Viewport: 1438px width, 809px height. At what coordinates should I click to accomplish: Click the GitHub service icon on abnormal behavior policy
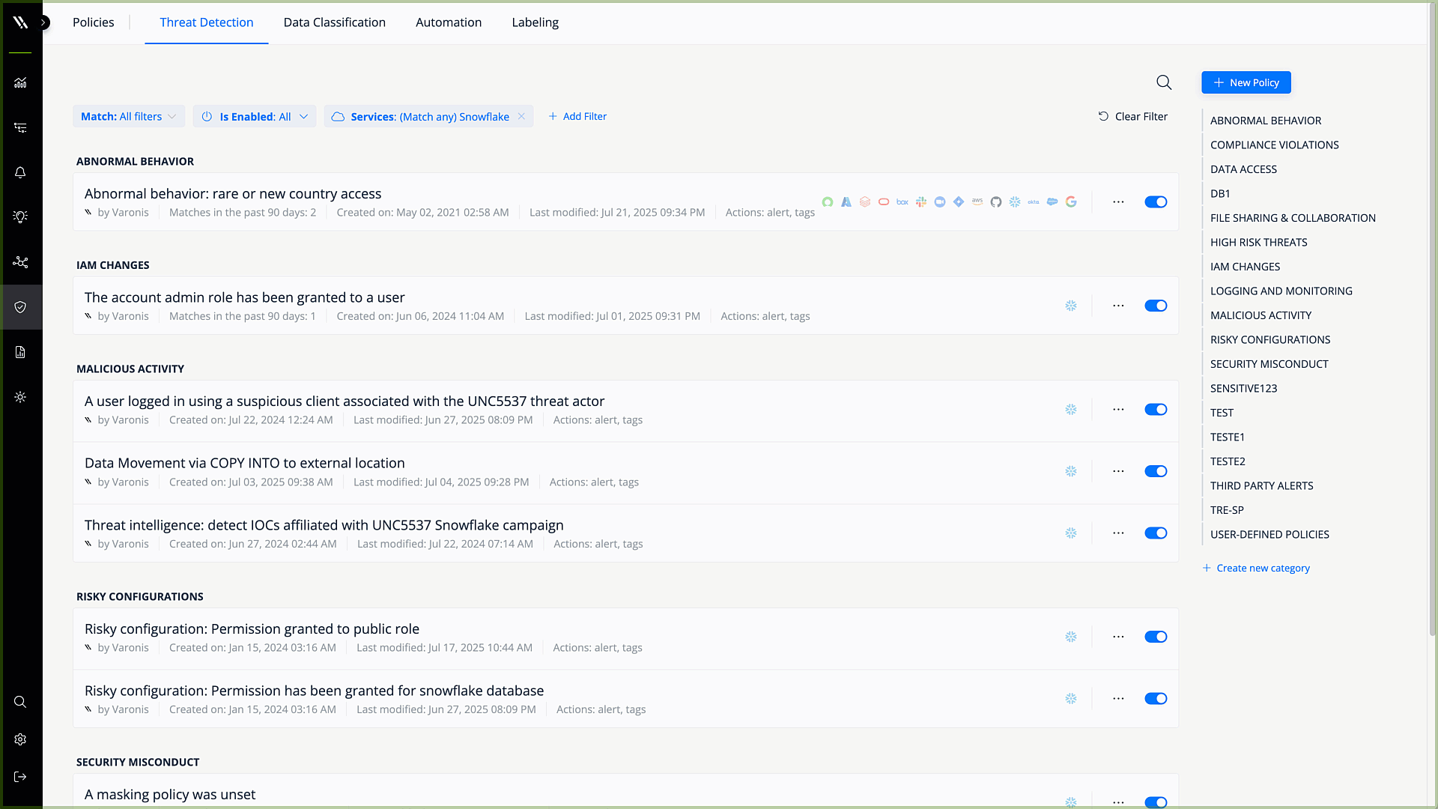coord(996,202)
